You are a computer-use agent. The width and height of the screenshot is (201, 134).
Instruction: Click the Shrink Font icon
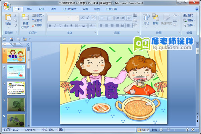point(88,18)
